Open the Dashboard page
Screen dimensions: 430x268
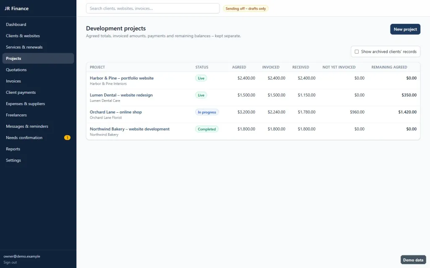tap(38, 24)
